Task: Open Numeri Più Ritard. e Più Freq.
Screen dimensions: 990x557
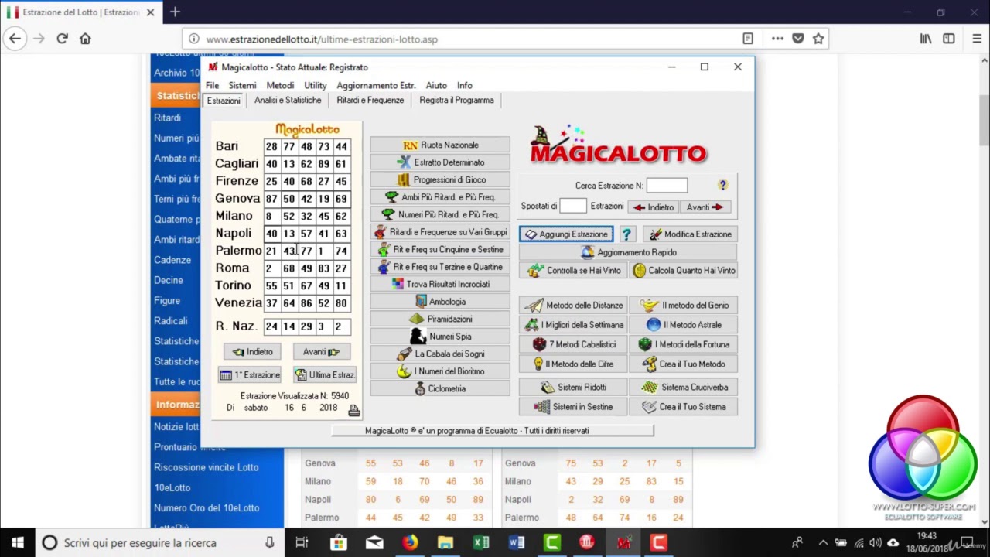Action: [x=440, y=214]
